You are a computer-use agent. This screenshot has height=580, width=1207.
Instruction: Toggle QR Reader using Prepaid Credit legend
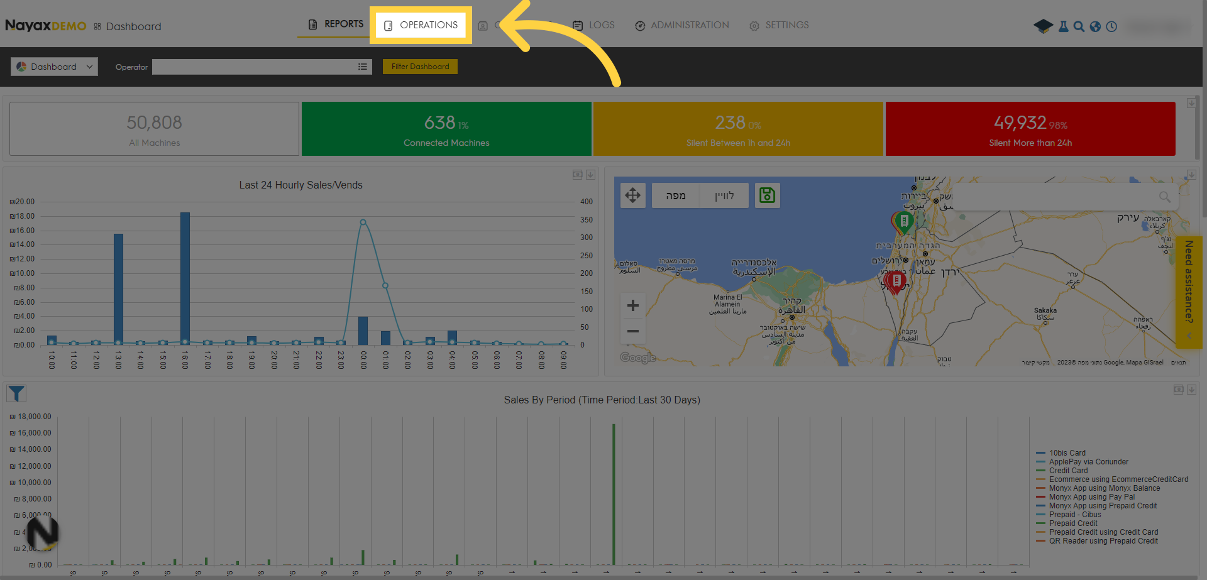(1096, 541)
